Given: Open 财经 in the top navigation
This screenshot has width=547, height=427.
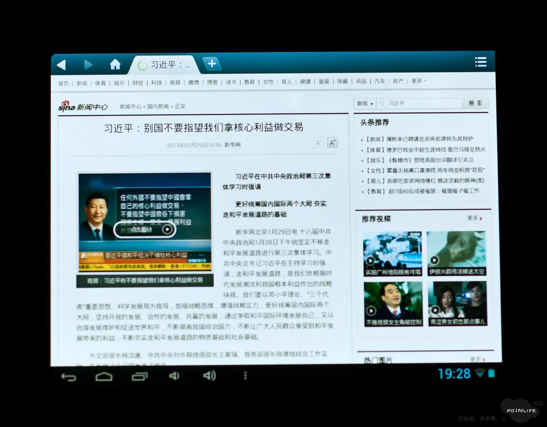Looking at the screenshot, I should tap(138, 83).
